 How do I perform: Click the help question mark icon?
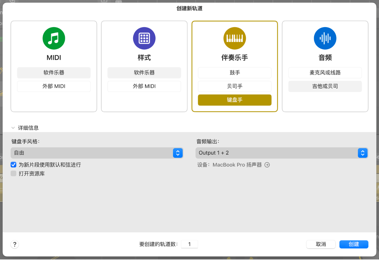pos(15,244)
